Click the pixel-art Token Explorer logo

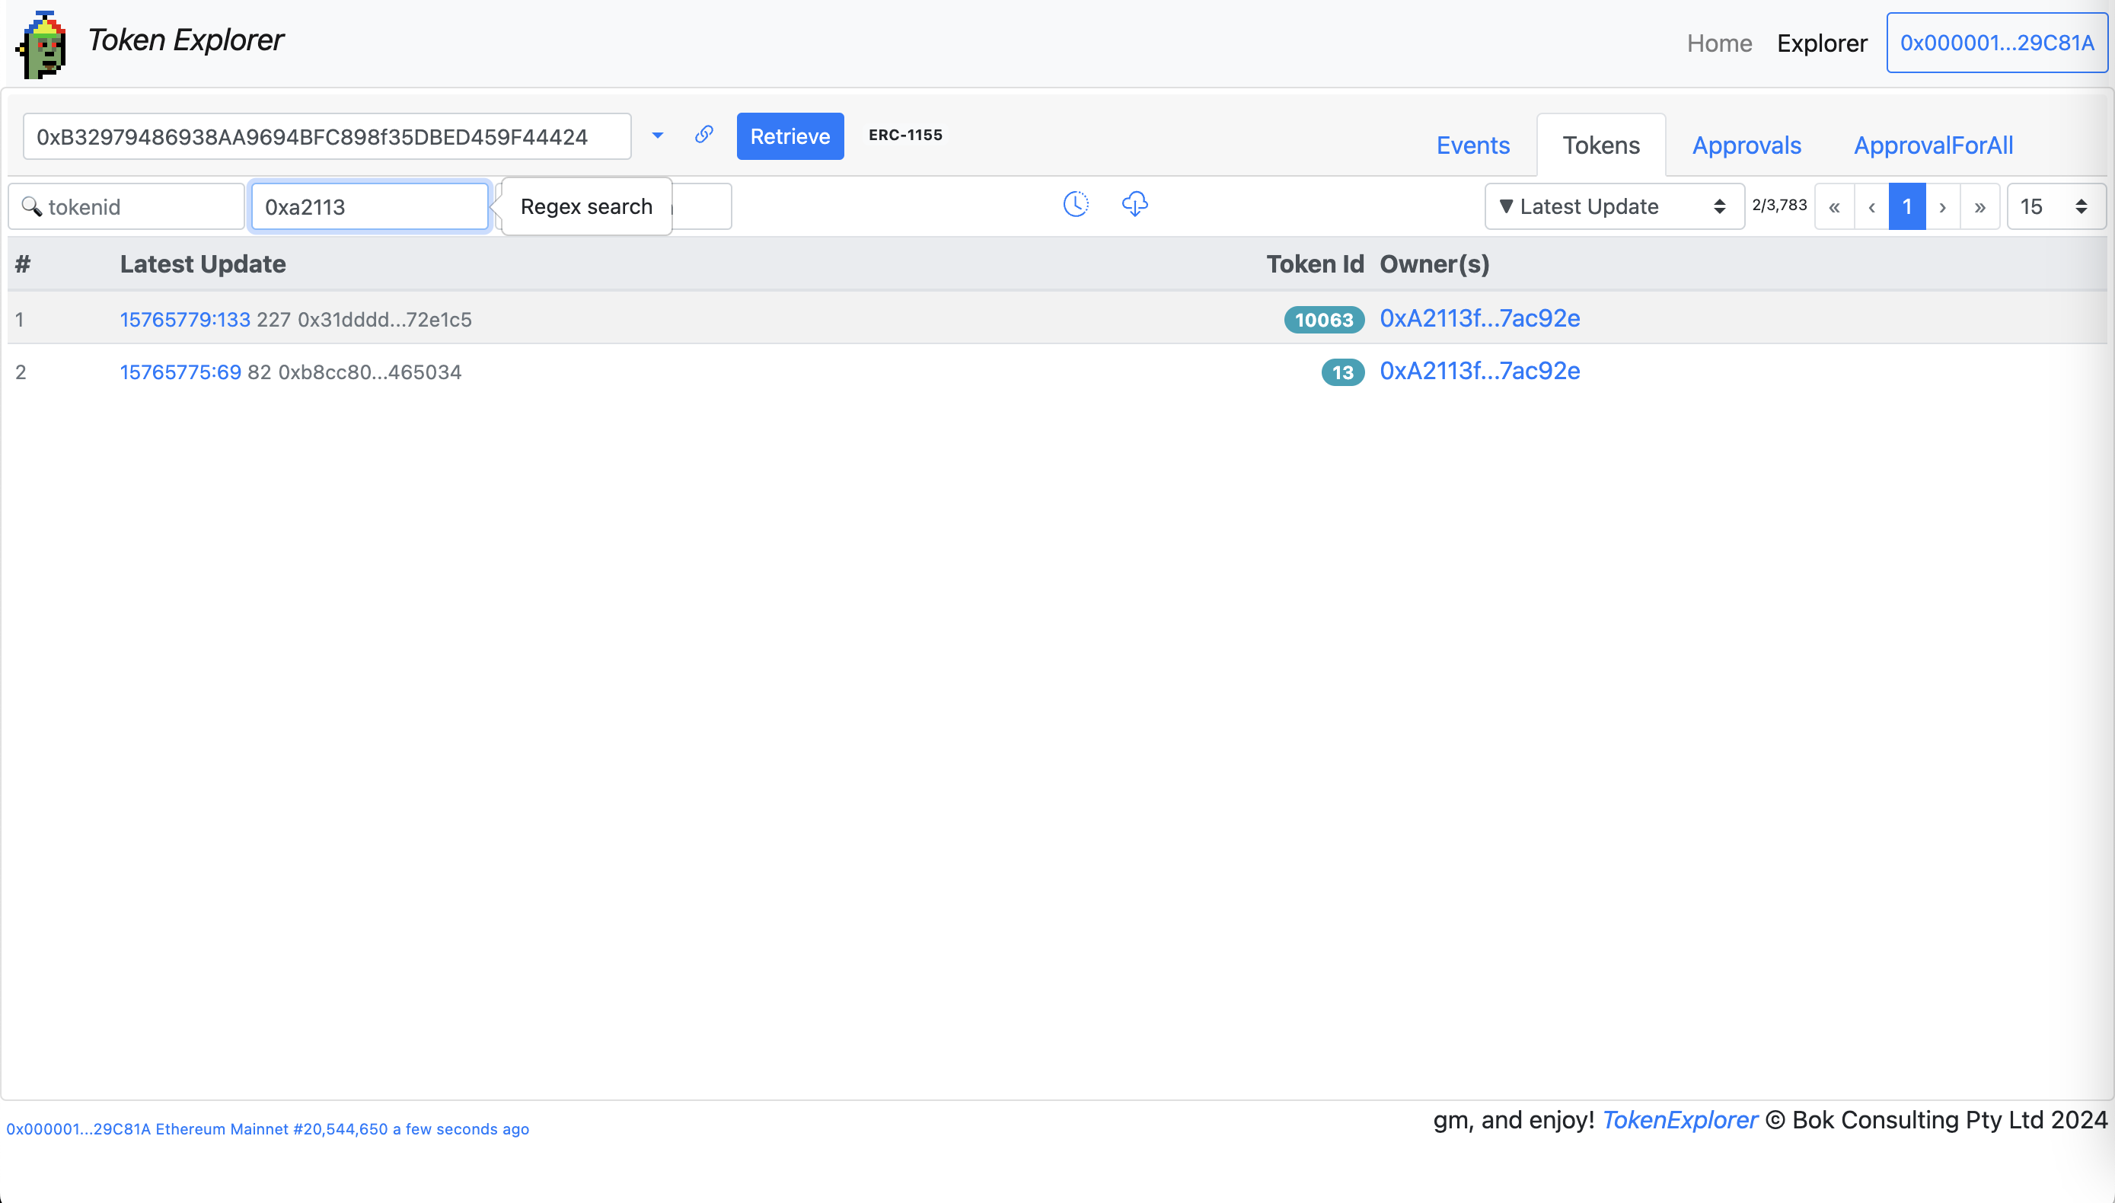[x=41, y=45]
